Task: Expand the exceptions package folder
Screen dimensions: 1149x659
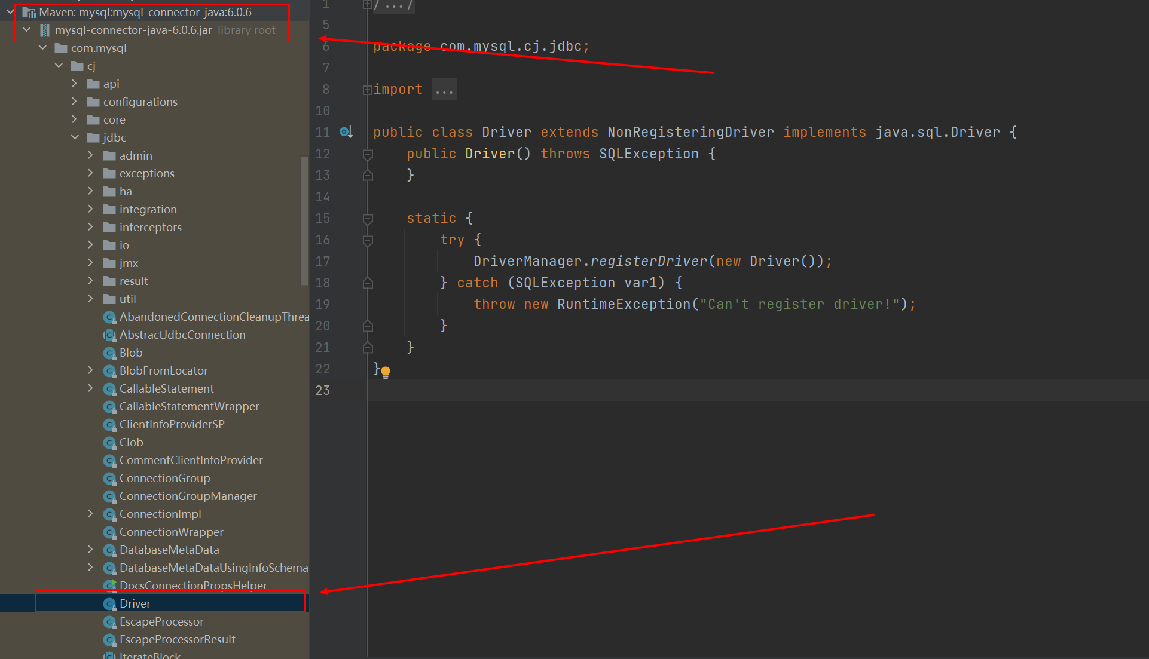Action: (x=91, y=173)
